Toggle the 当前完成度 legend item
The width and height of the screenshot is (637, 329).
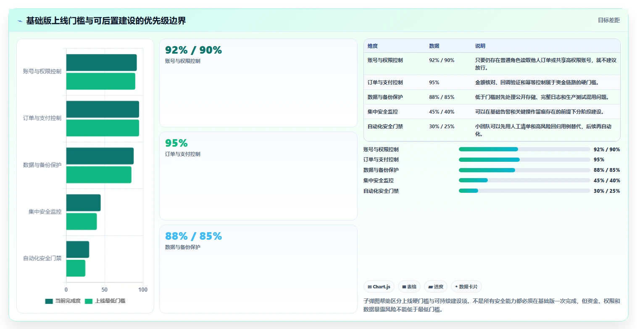pos(63,301)
